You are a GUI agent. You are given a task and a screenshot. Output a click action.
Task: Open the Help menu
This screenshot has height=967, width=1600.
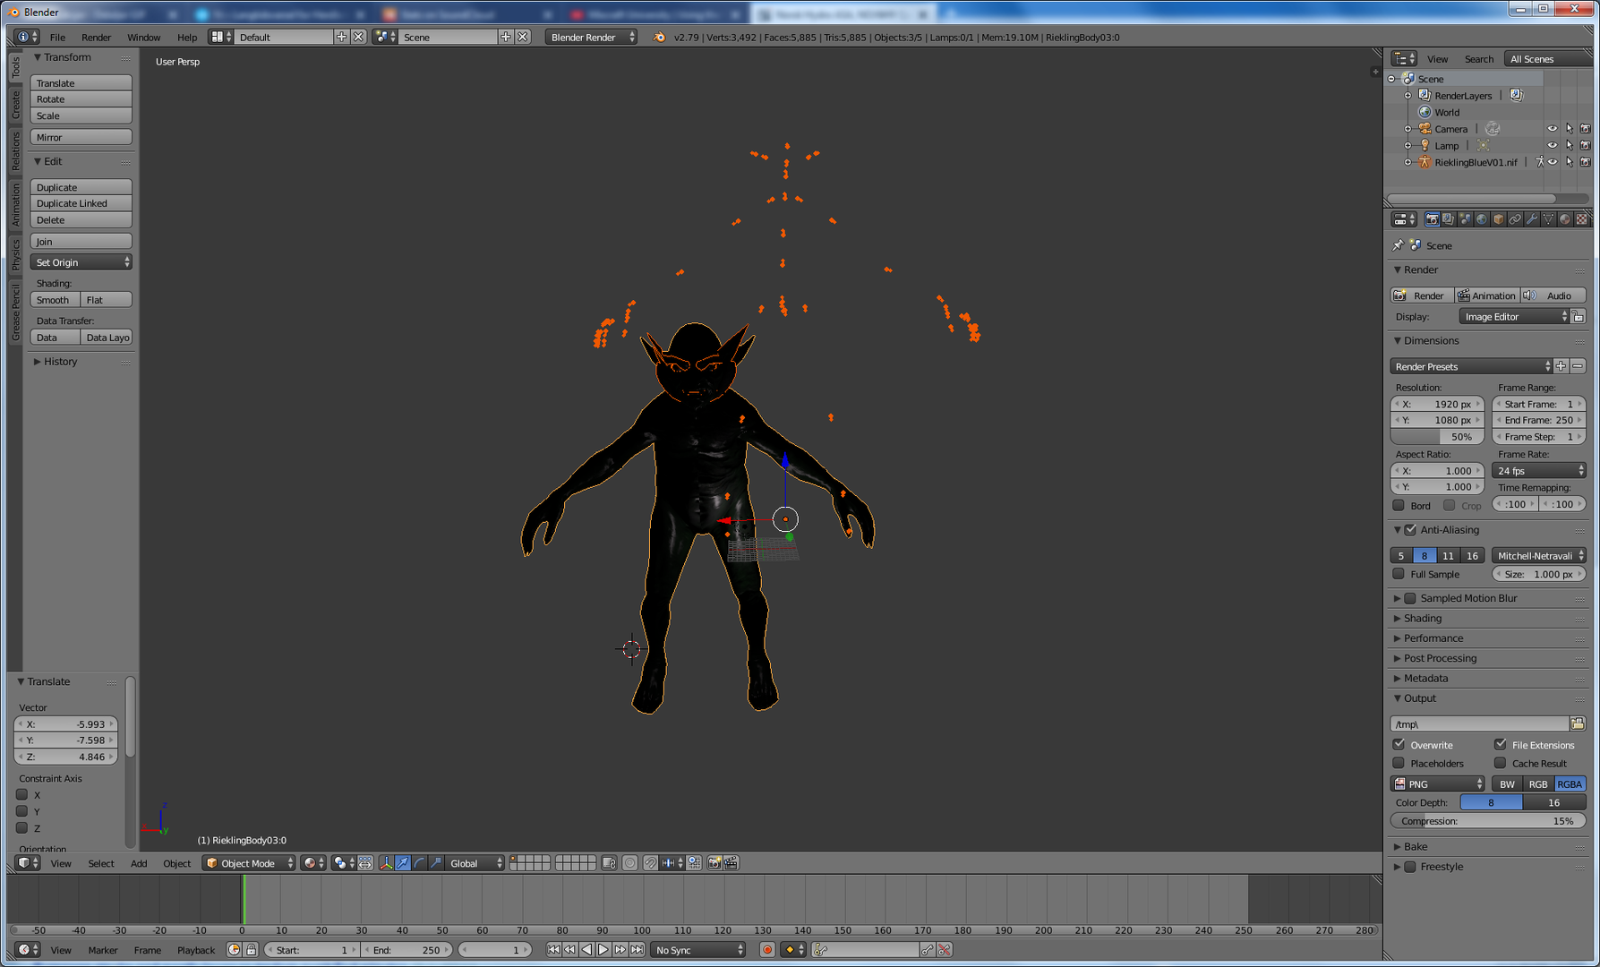(187, 38)
